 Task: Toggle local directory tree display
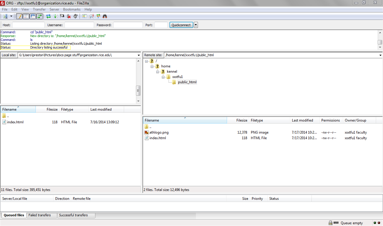(26, 16)
